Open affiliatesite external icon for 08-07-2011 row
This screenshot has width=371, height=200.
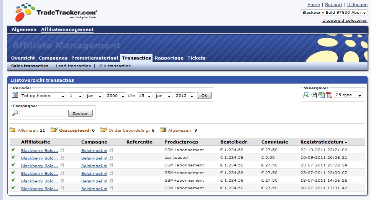pos(62,188)
